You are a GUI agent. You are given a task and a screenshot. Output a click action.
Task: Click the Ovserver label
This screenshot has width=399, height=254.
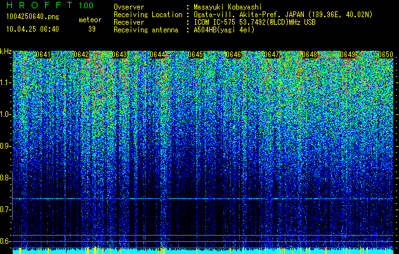[x=129, y=7]
